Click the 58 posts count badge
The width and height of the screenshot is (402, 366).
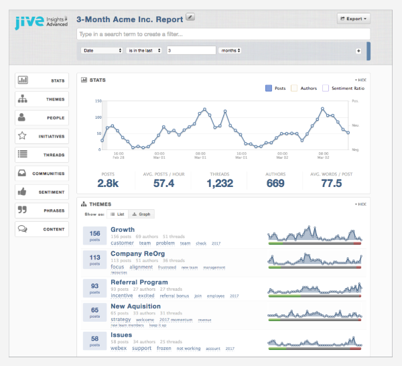click(x=94, y=341)
